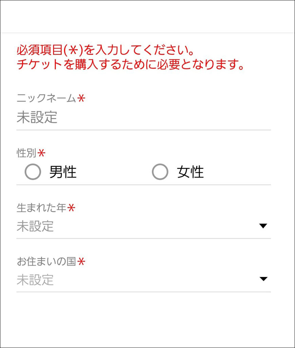
Task: Click 未設定 value in お住まいの国 field
Action: [x=35, y=280]
